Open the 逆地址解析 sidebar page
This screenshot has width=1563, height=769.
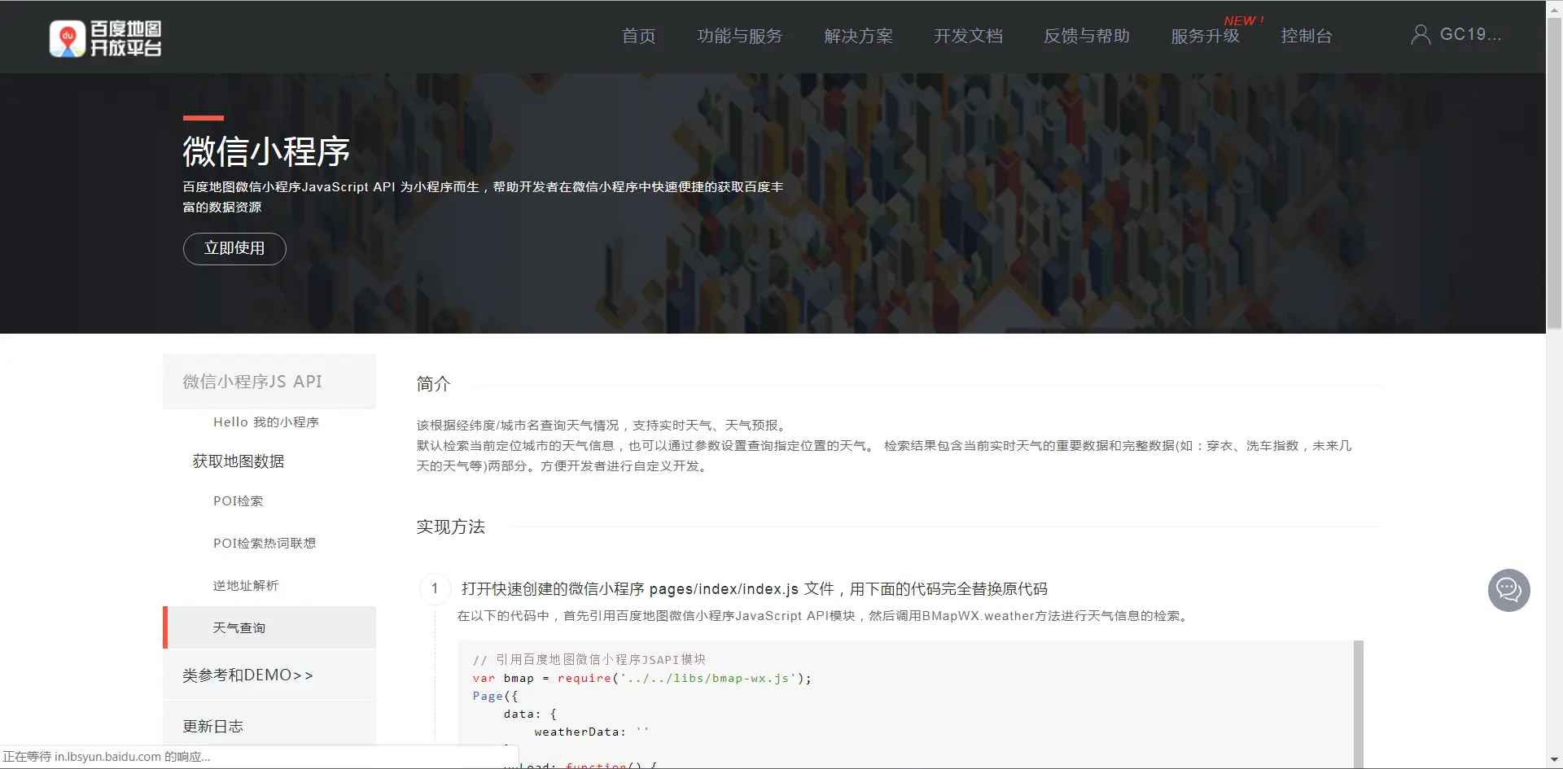click(x=246, y=586)
